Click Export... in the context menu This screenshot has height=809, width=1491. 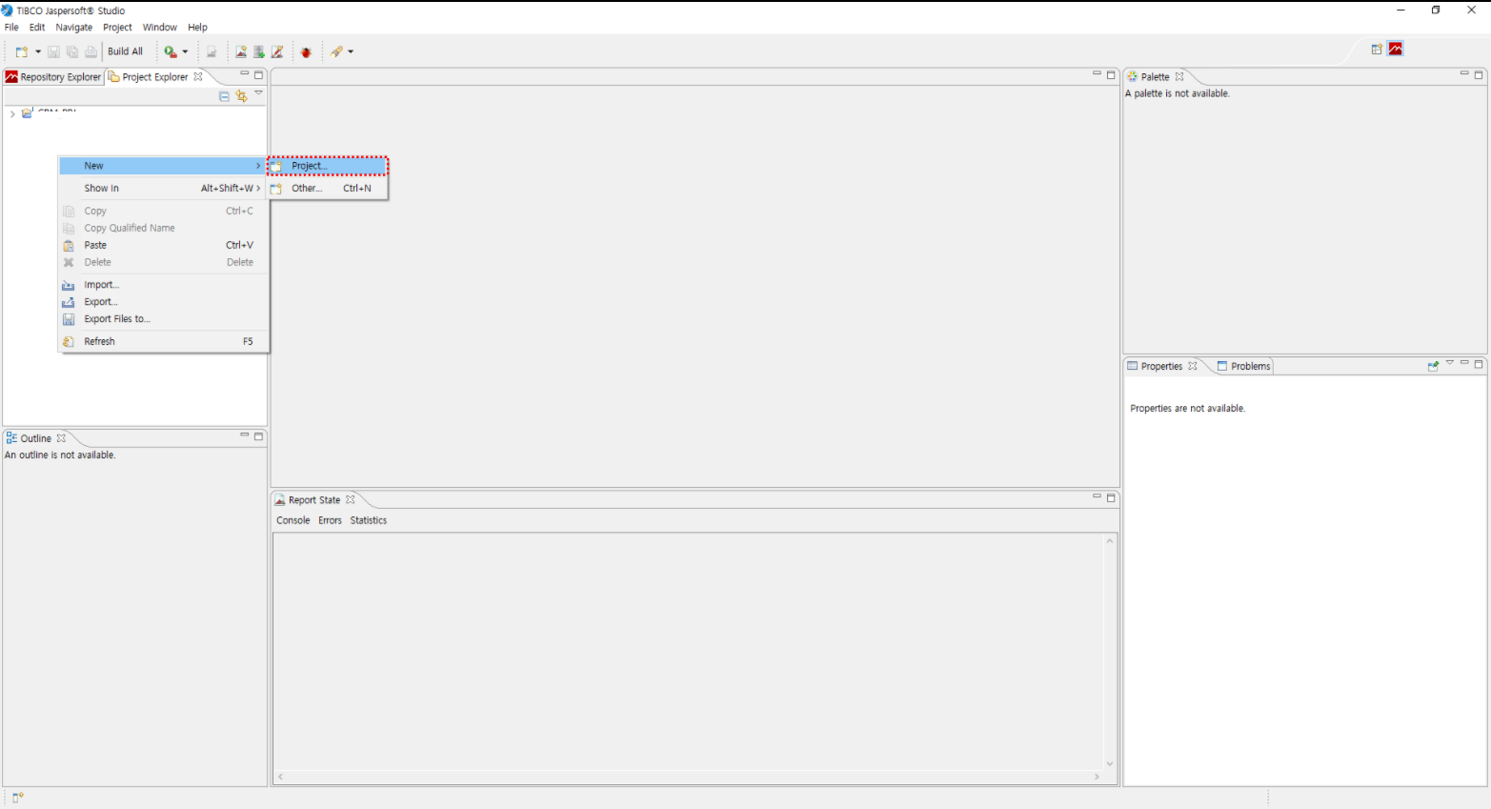[x=162, y=302]
